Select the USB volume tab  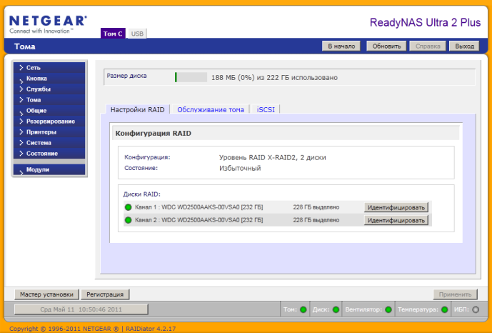pos(137,34)
